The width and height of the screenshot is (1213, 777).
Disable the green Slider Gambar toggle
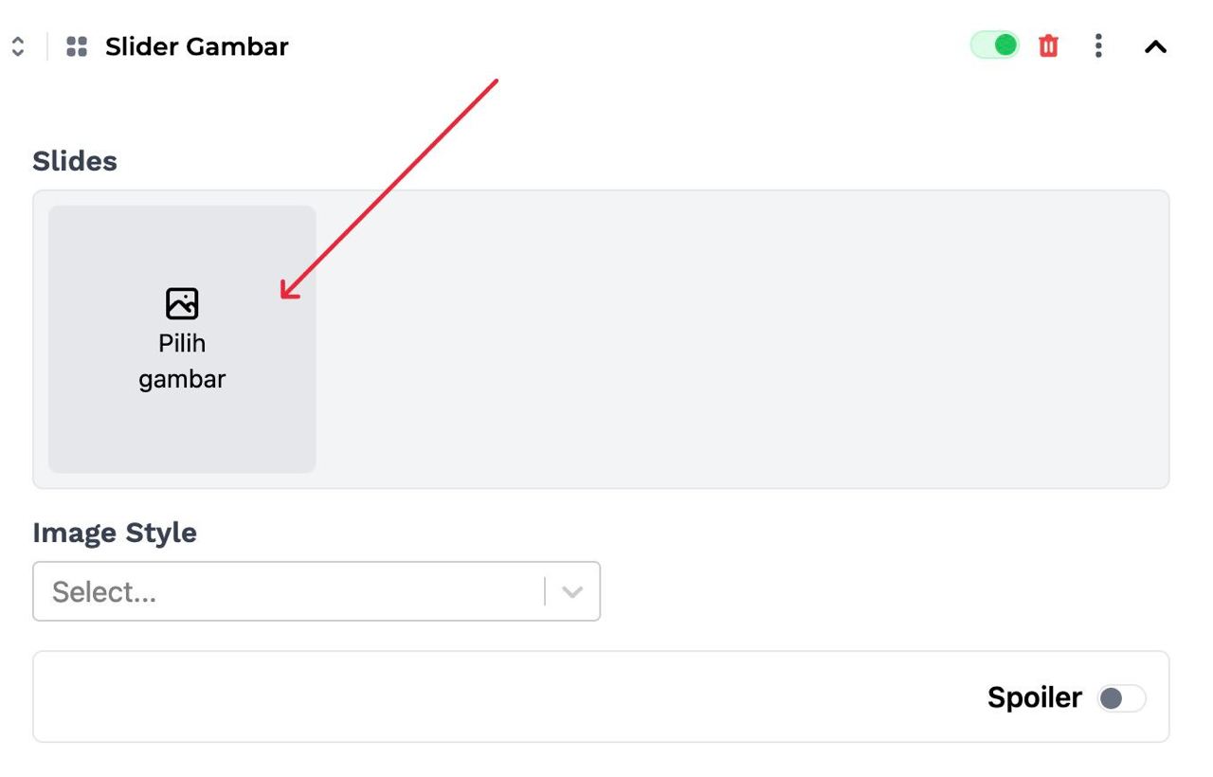[x=995, y=45]
